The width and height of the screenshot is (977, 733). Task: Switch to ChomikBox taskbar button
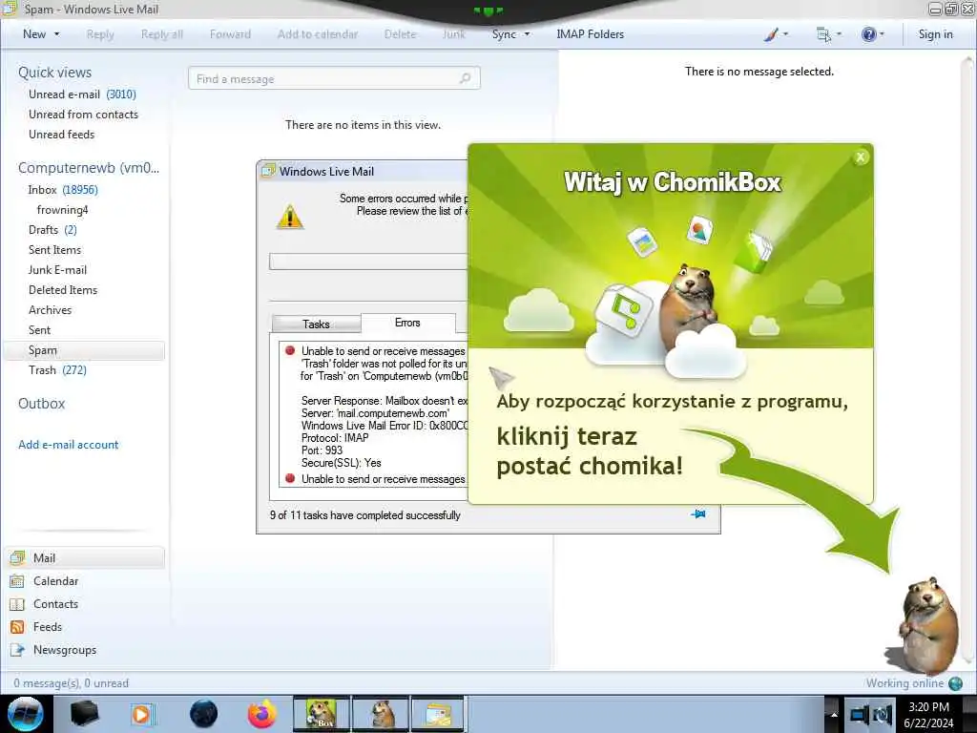(321, 714)
